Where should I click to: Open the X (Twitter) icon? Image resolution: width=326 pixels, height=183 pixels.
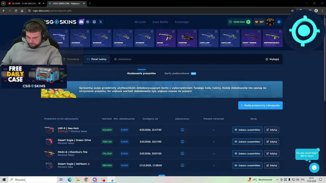(101, 22)
